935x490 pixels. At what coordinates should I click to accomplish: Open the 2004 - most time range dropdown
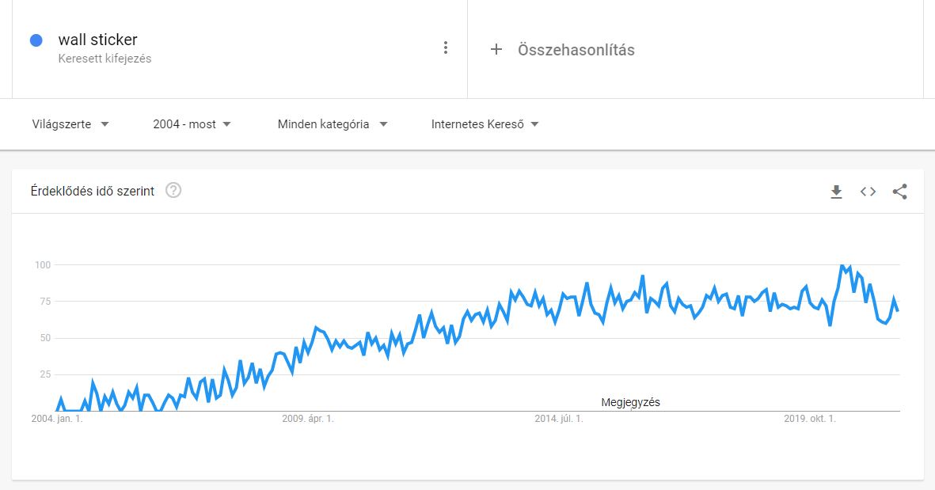(x=192, y=124)
